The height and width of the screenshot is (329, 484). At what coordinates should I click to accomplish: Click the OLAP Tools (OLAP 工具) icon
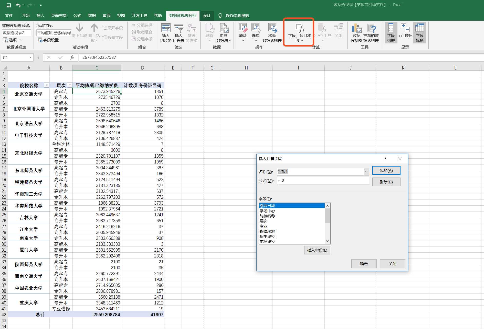pyautogui.click(x=322, y=32)
